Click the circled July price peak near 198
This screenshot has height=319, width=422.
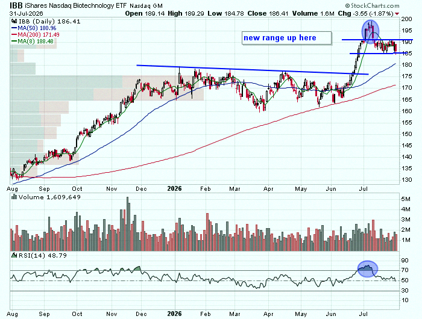pyautogui.click(x=370, y=32)
